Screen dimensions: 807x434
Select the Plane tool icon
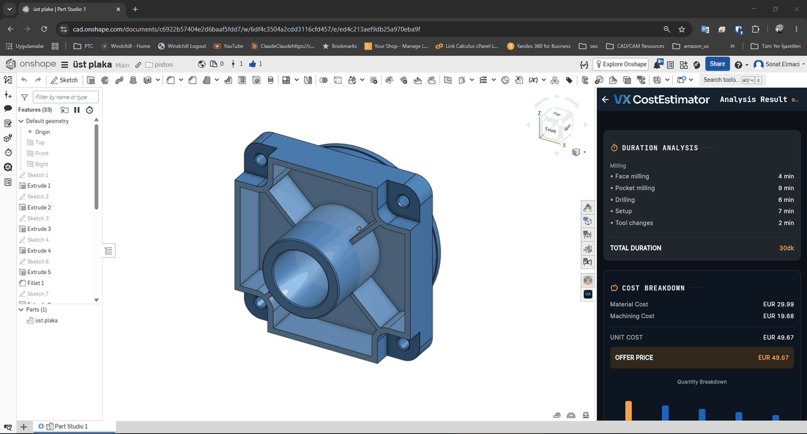448,80
